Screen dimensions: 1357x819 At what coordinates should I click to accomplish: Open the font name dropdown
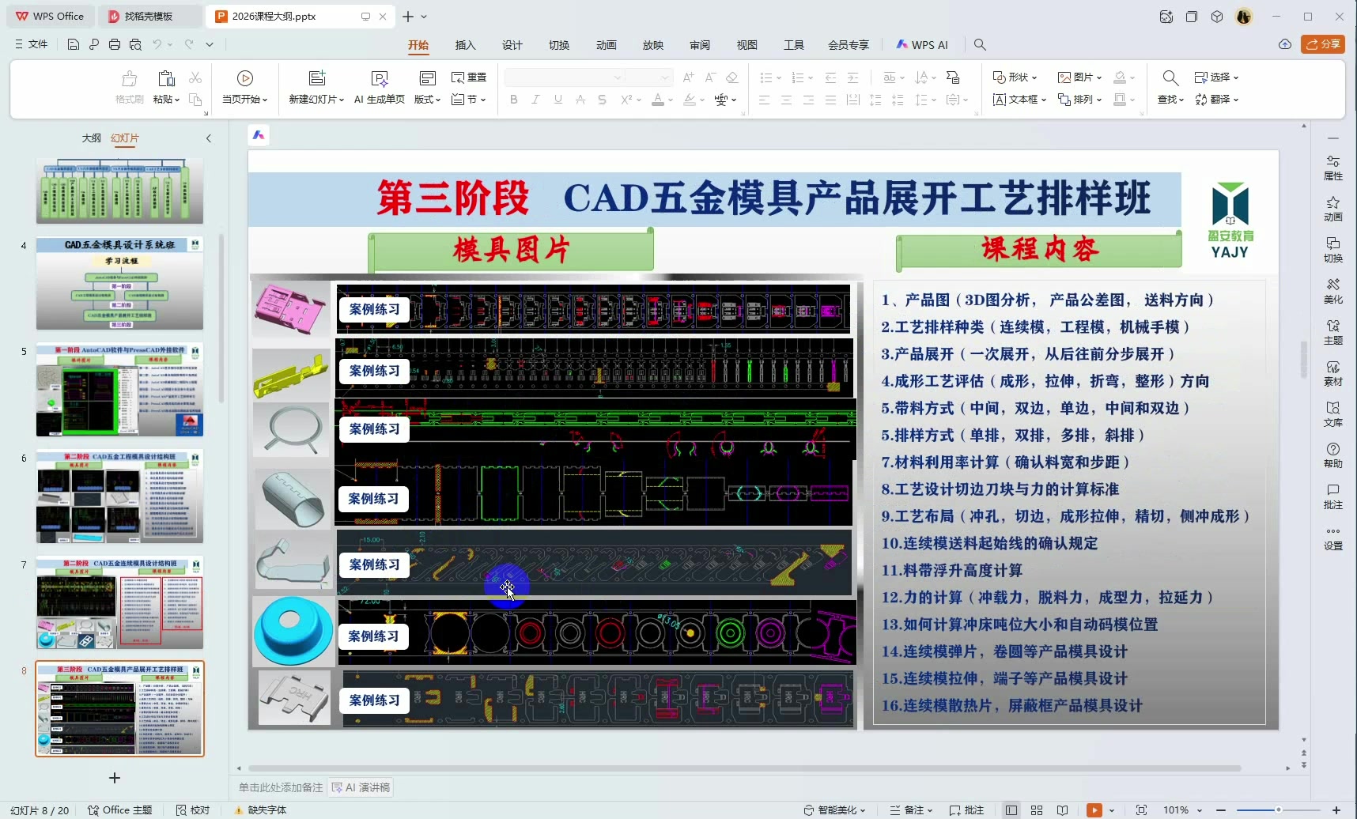pos(616,77)
